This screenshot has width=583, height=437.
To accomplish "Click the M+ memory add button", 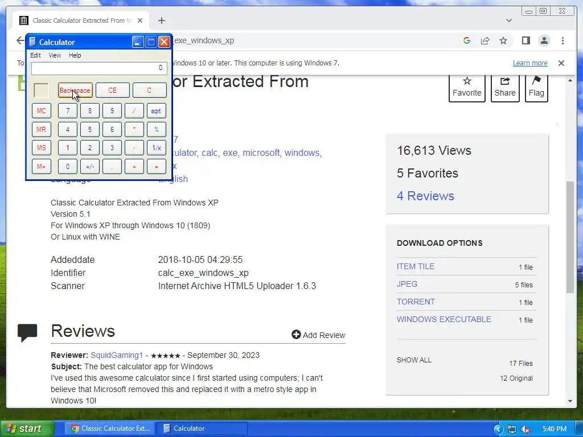I will (41, 167).
